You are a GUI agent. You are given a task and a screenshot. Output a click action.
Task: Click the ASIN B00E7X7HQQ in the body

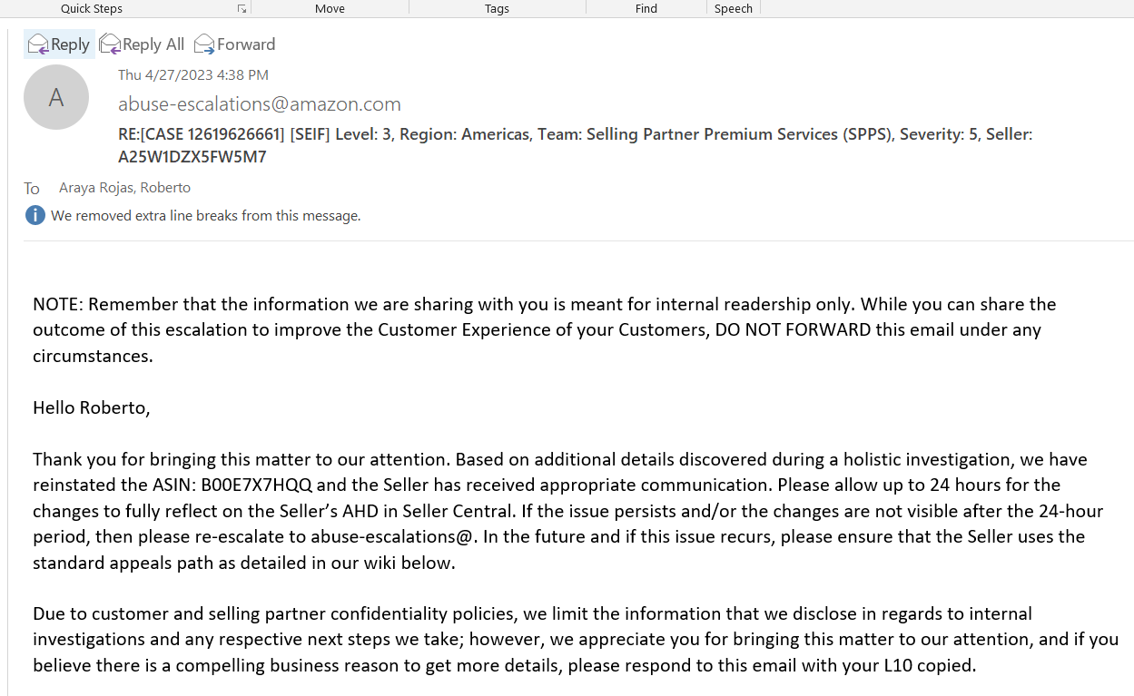click(x=256, y=485)
